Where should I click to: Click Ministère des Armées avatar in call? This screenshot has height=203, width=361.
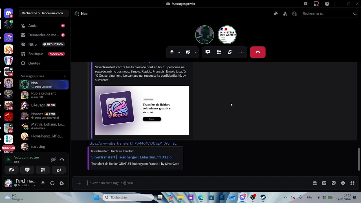pos(227,35)
